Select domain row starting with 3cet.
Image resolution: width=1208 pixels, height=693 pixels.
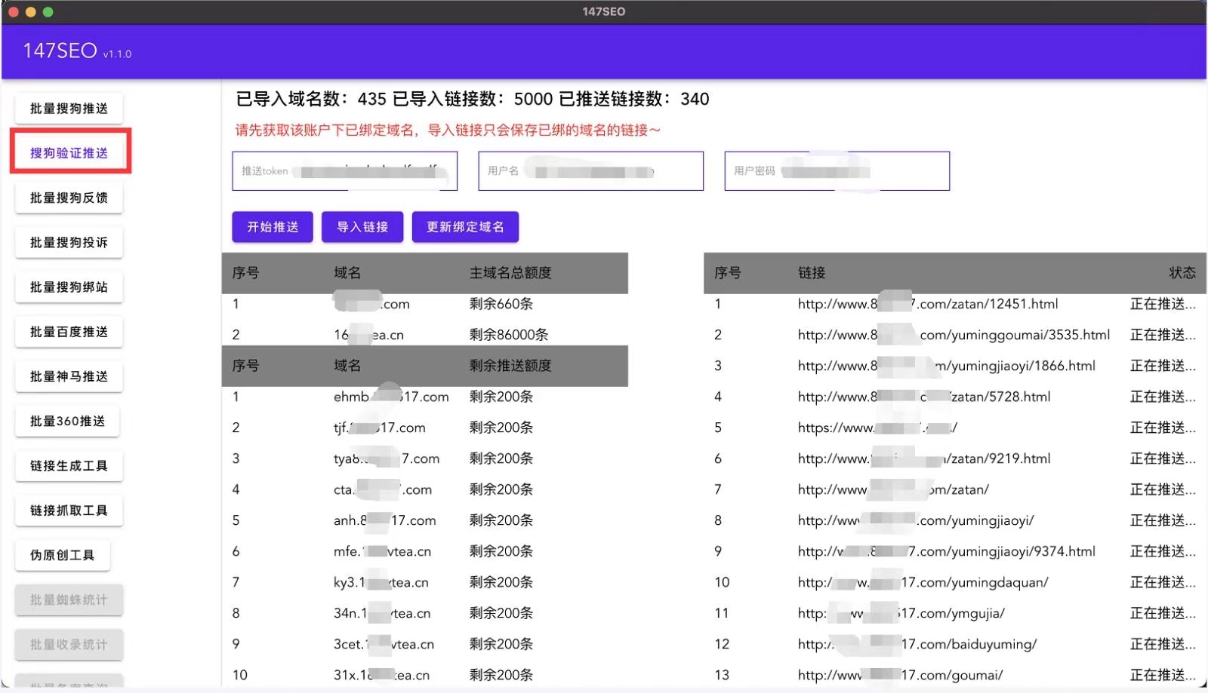[x=425, y=644]
